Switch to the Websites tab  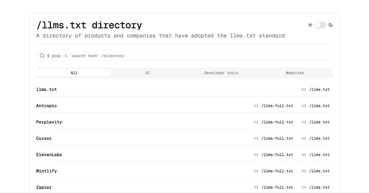pos(295,73)
